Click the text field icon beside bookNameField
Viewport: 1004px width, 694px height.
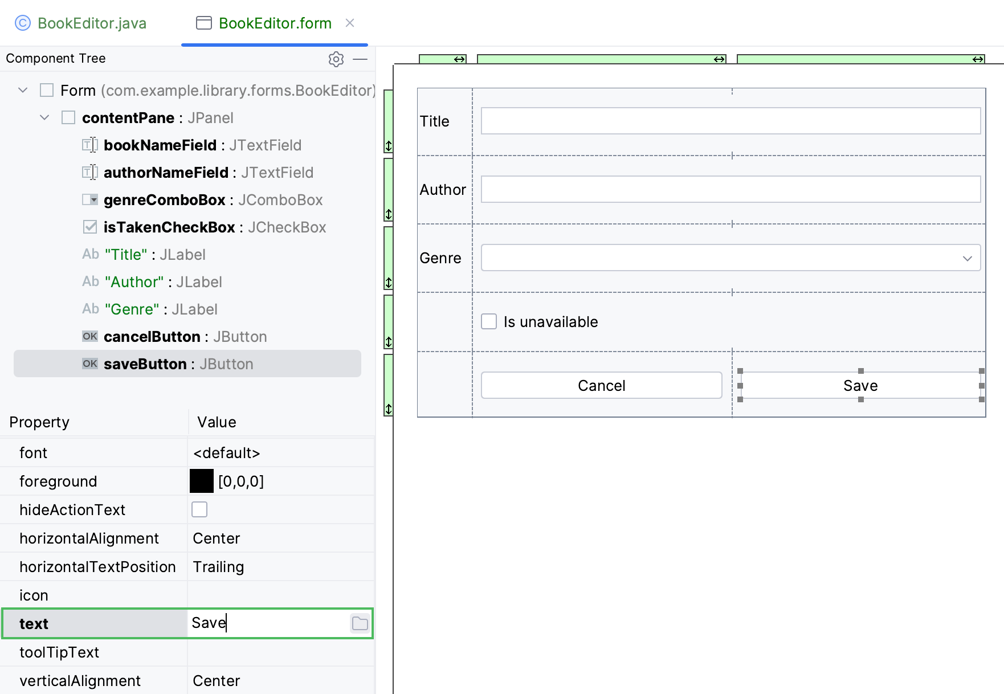click(89, 145)
